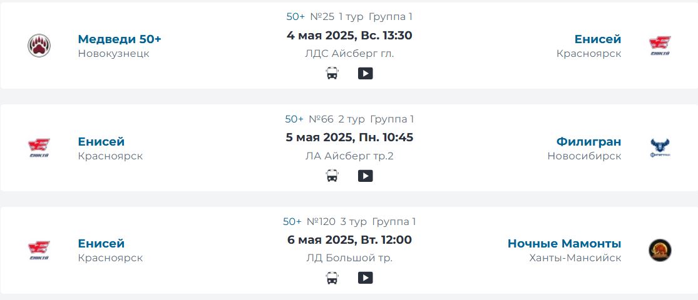Open the video icon for match №66
The height and width of the screenshot is (300, 698).
coord(365,176)
